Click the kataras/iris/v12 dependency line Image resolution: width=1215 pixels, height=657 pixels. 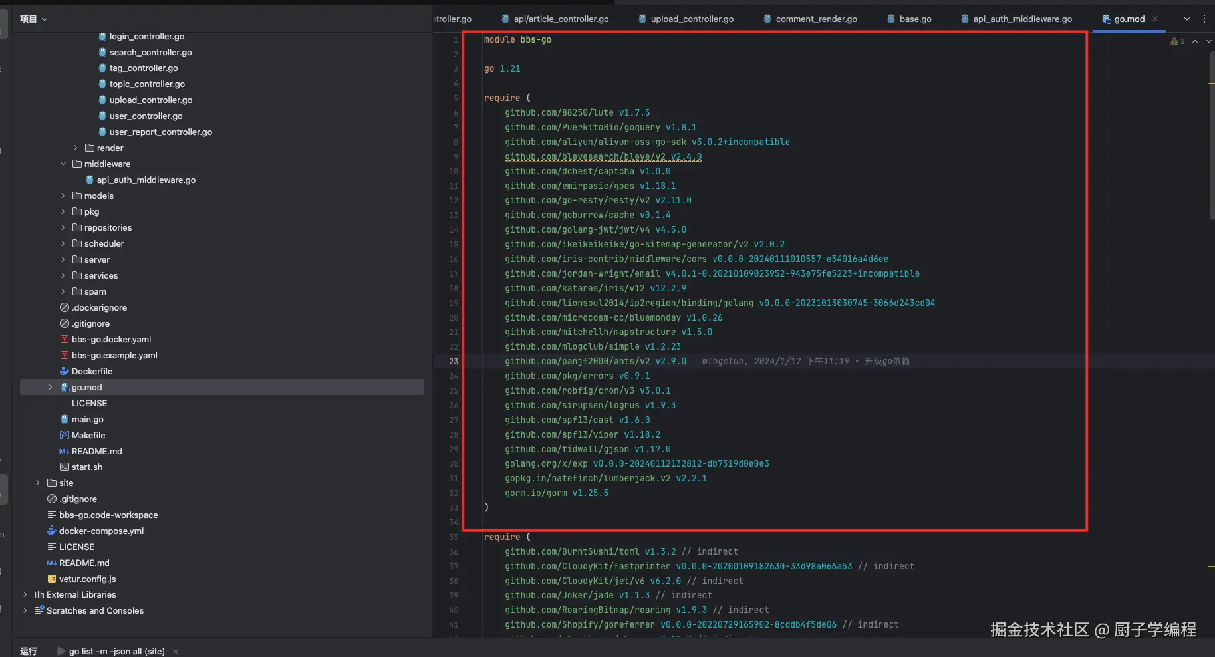595,288
